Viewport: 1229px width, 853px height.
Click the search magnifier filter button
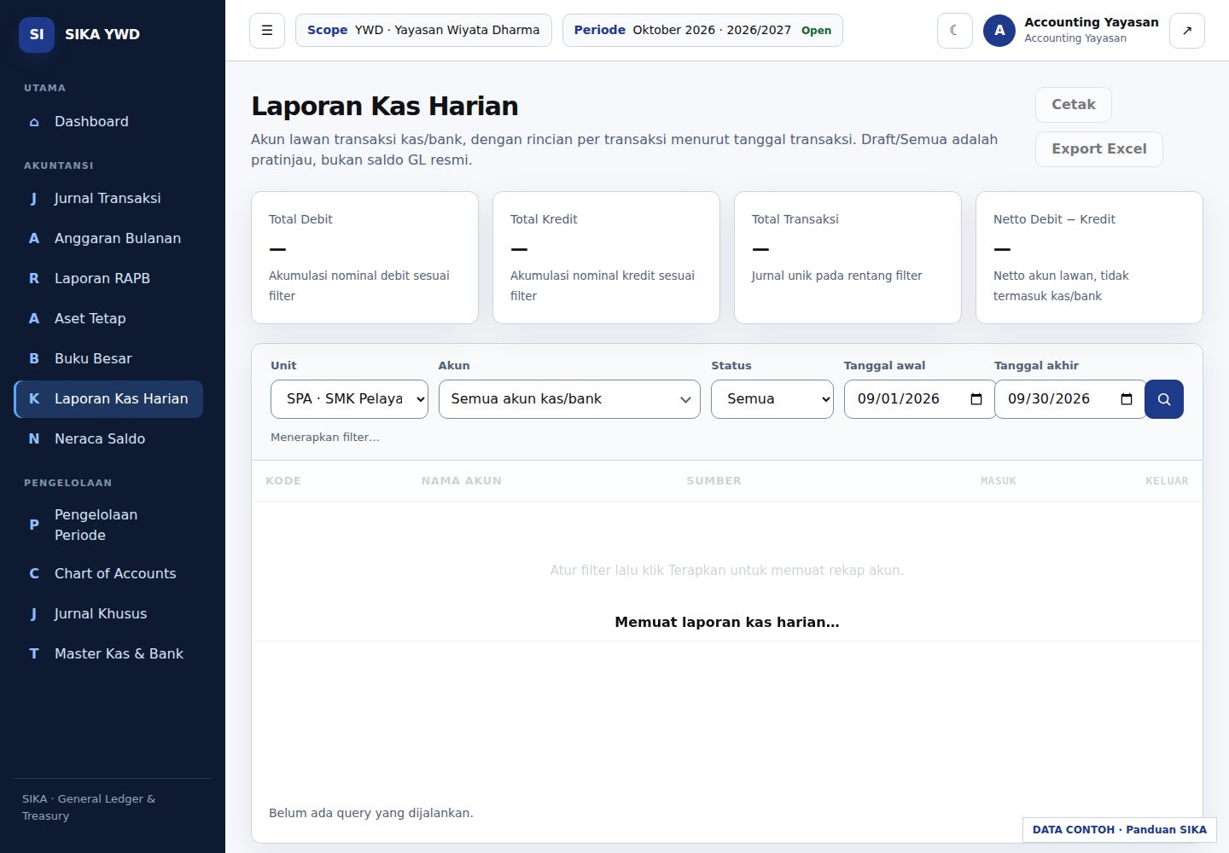1164,399
